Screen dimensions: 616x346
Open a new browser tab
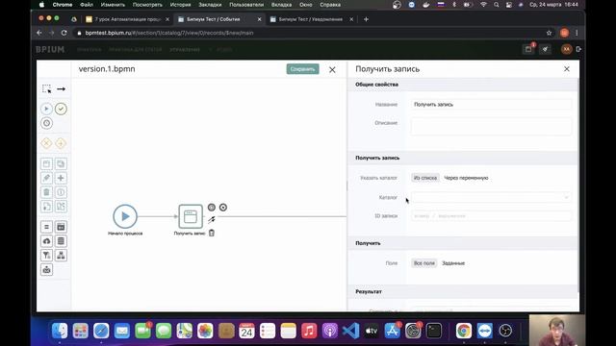[366, 19]
